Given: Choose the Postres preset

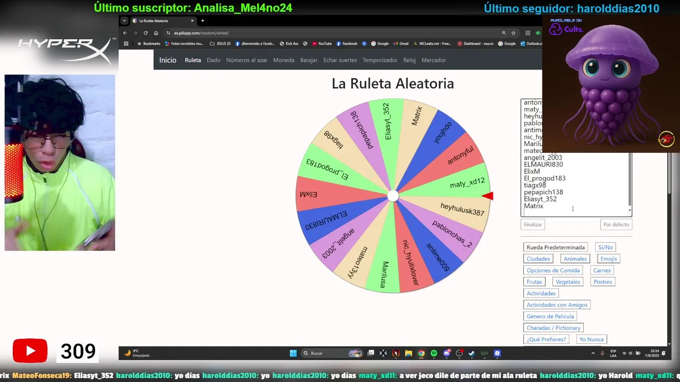Looking at the screenshot, I should (x=603, y=282).
